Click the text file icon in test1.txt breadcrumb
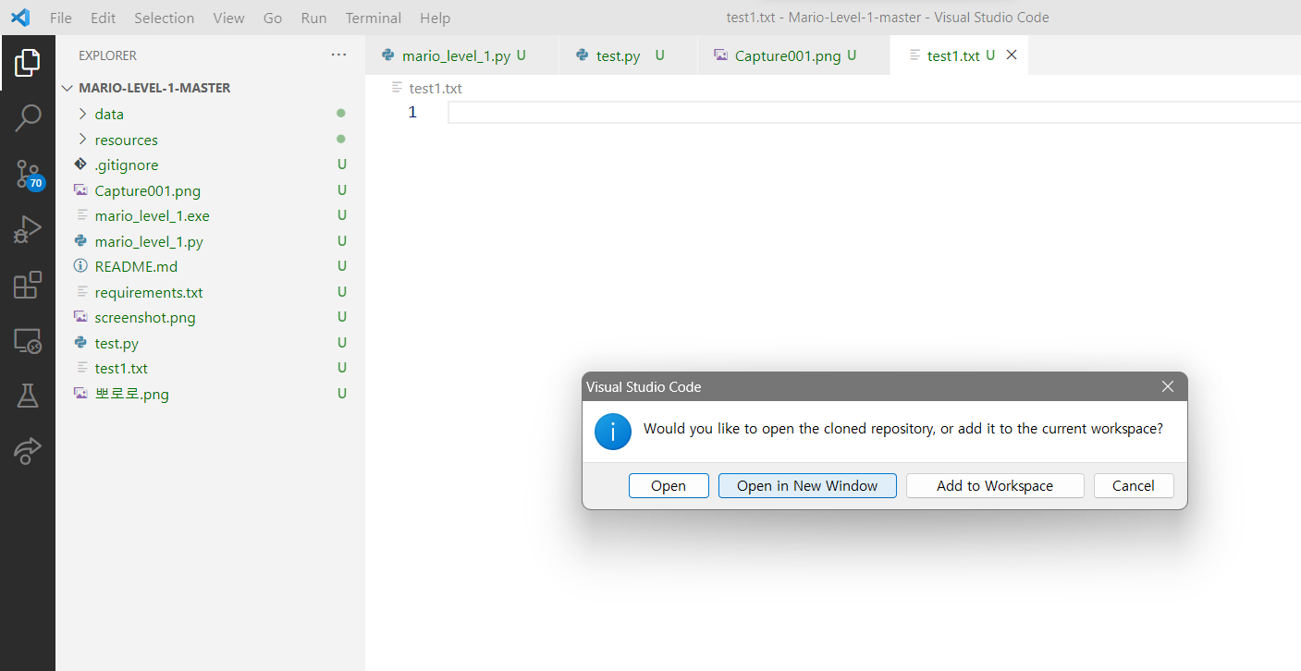Image resolution: width=1301 pixels, height=671 pixels. click(398, 88)
